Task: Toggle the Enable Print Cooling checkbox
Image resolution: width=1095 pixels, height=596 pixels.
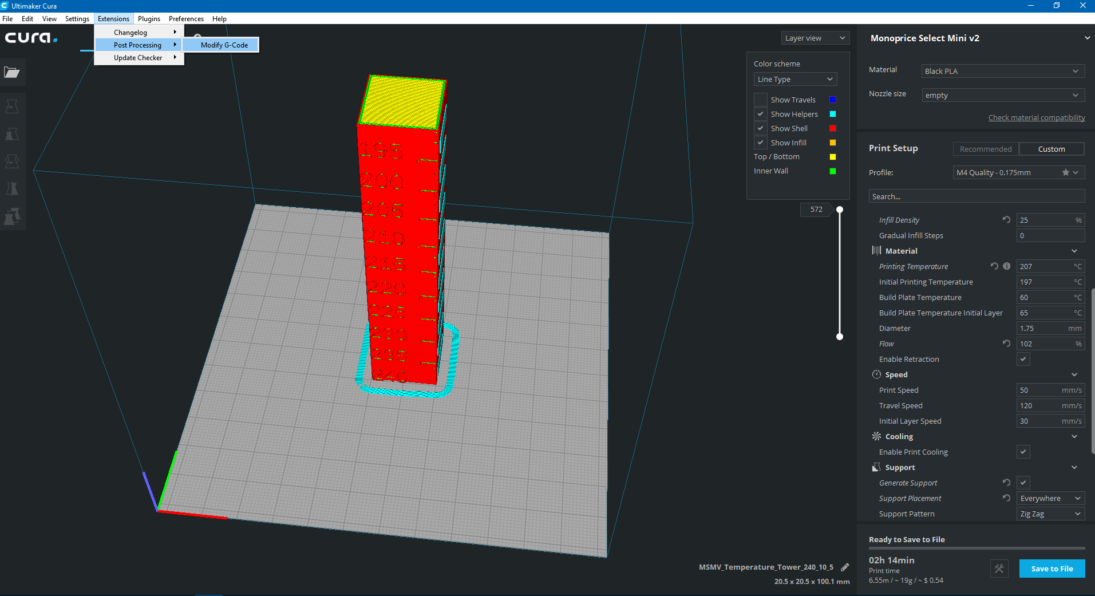Action: (1023, 452)
